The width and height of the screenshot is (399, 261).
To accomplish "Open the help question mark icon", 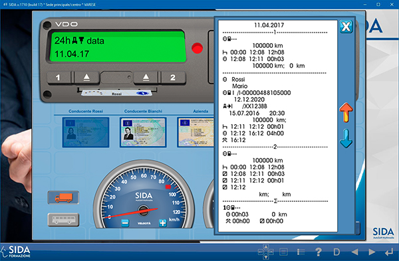I will point(318,252).
